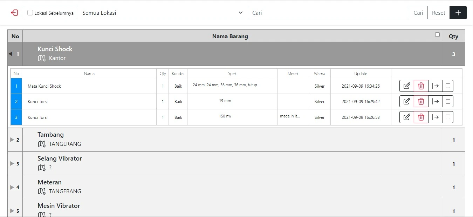
Task: Click the Cari search button
Action: [x=418, y=13]
